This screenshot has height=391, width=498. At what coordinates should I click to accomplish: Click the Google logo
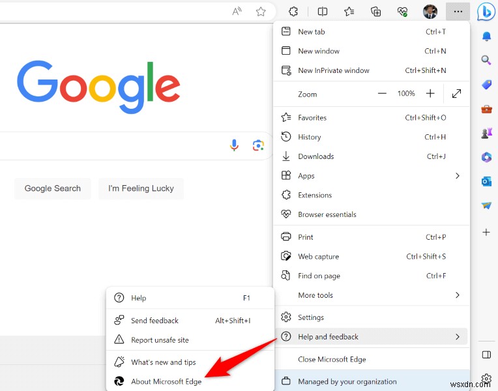pos(98,87)
